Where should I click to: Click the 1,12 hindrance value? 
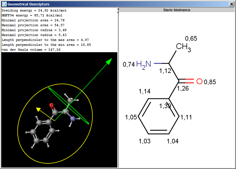coord(165,71)
